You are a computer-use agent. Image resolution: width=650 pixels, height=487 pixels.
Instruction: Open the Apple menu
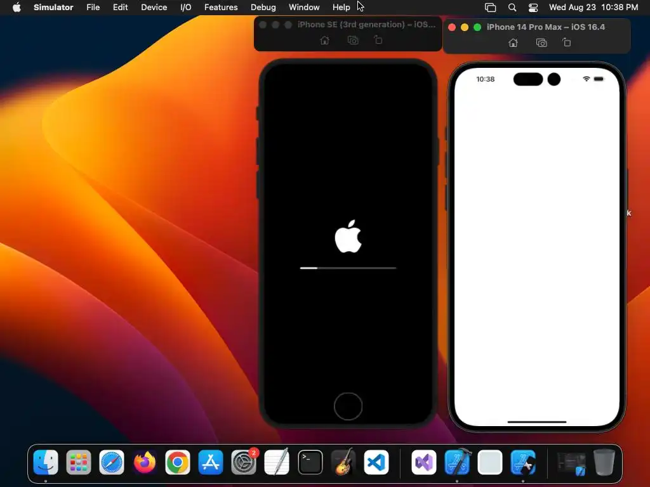click(x=17, y=7)
